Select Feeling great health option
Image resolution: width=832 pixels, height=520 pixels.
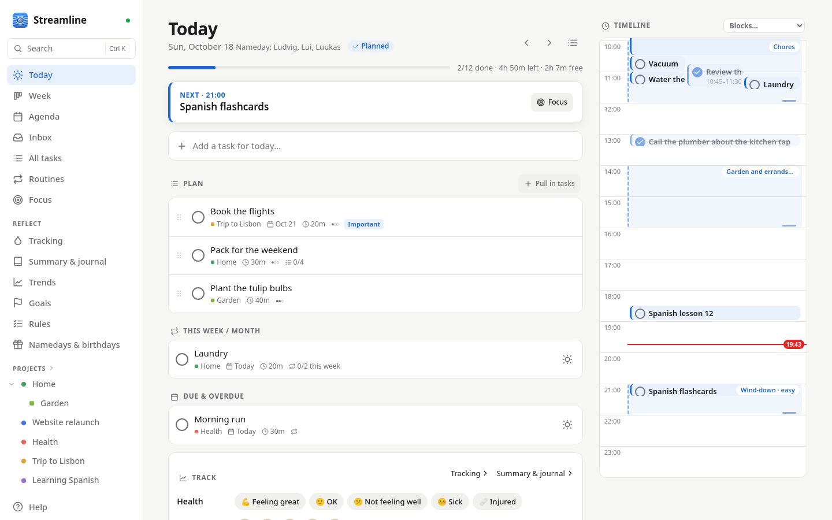pyautogui.click(x=270, y=502)
